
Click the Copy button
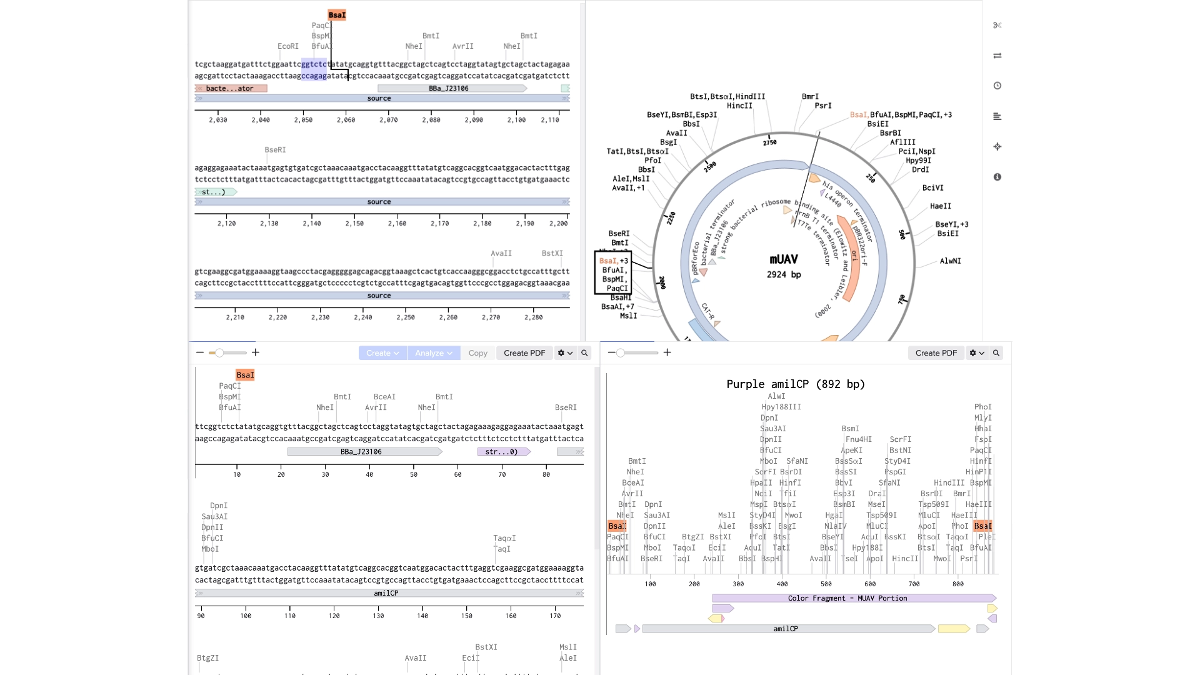click(478, 353)
